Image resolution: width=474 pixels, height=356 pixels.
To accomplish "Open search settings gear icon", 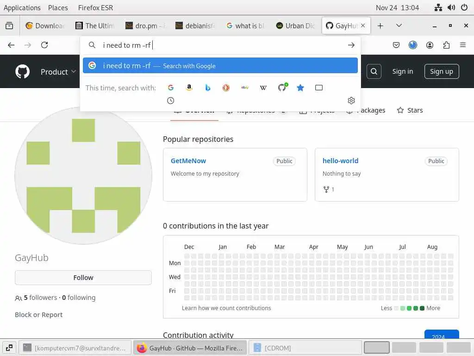I will [x=351, y=101].
